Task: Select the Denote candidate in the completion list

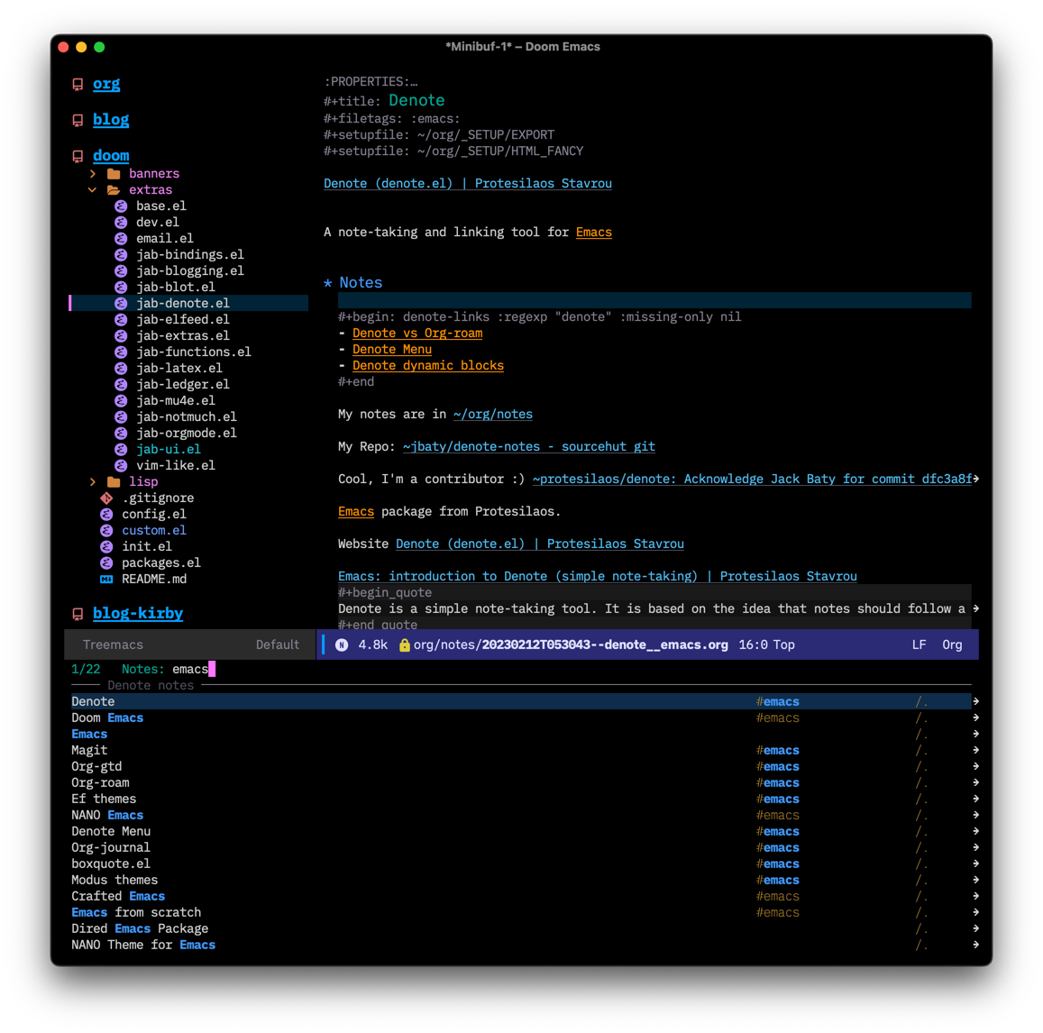Action: [92, 700]
